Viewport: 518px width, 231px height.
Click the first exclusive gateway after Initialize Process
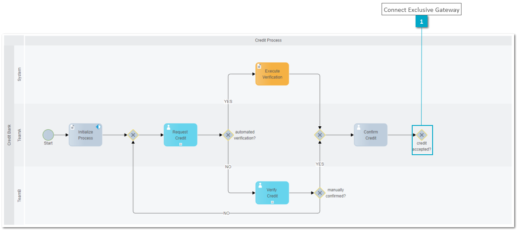[133, 135]
